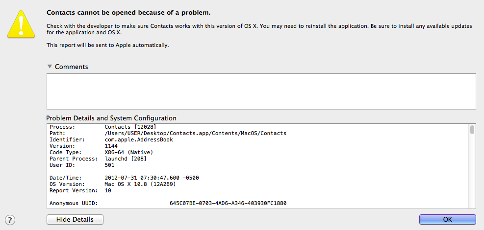The height and width of the screenshot is (230, 484).
Task: Click the details pane scrollbar thumb
Action: pyautogui.click(x=472, y=130)
